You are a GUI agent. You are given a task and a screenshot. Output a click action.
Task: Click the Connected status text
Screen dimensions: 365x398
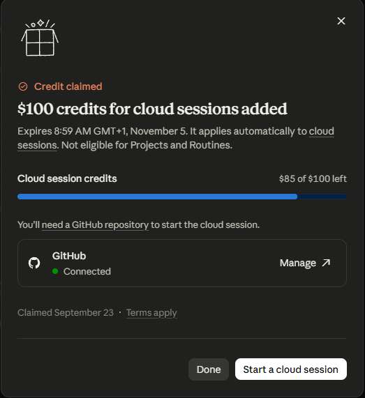pos(87,271)
